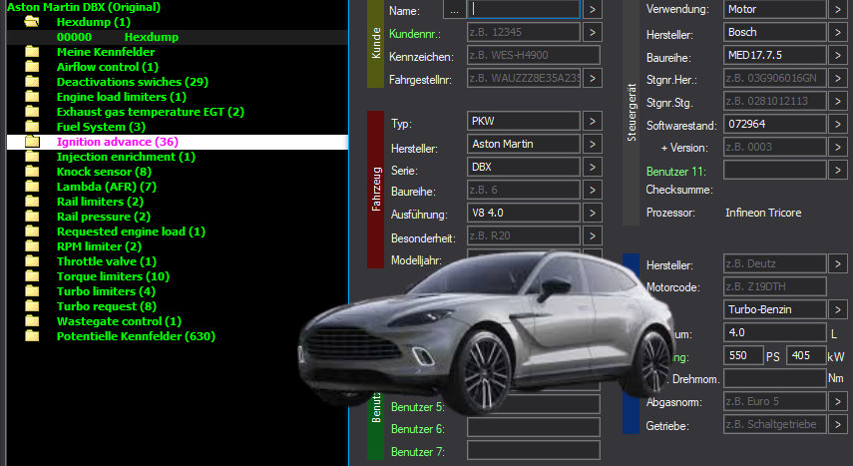Click the Kundennr. green label
This screenshot has height=466, width=853.
click(415, 34)
